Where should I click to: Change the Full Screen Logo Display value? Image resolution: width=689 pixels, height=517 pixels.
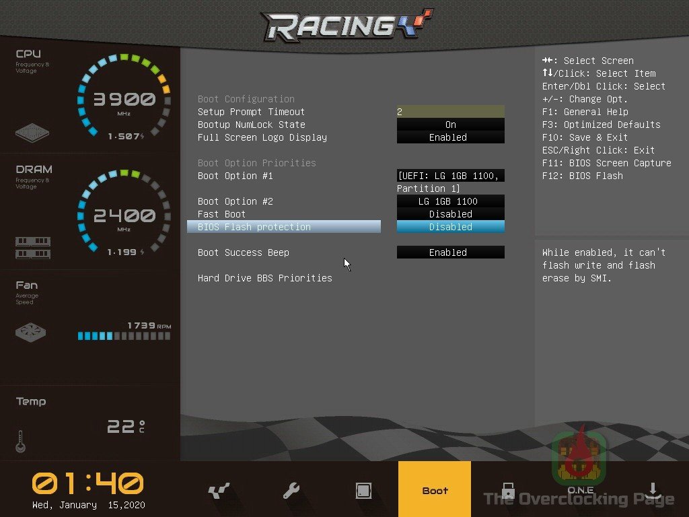[x=450, y=137]
